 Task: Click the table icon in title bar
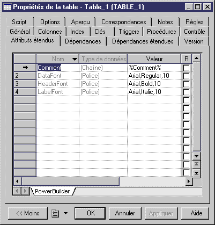8,7
